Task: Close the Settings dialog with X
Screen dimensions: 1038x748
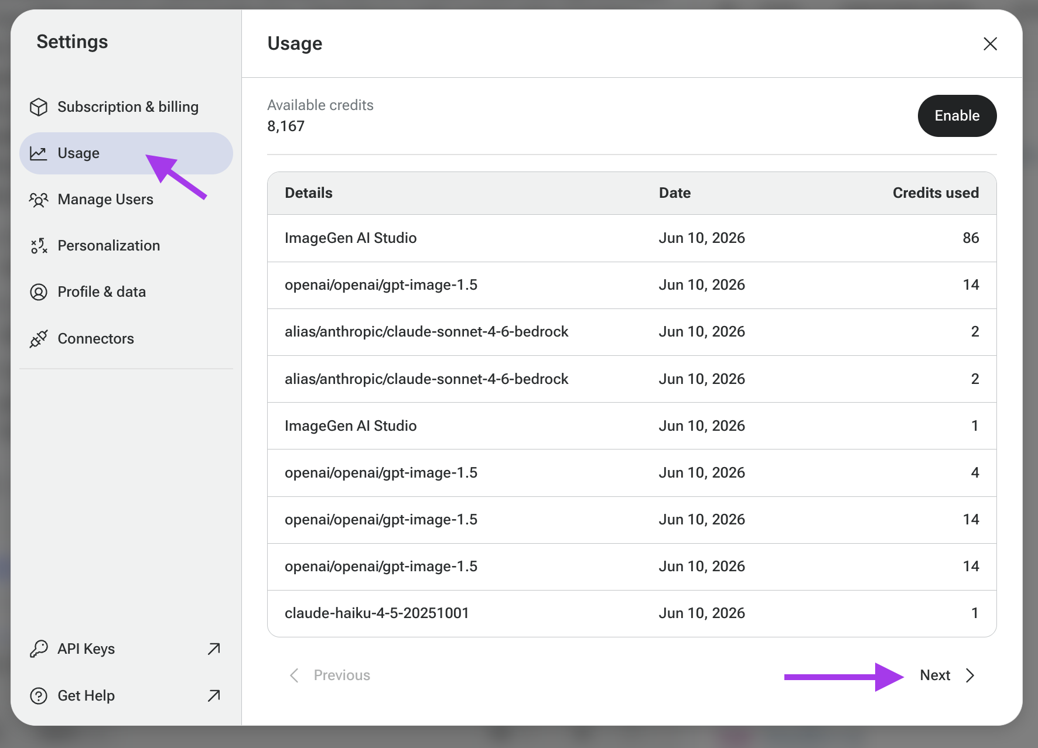Action: [990, 44]
